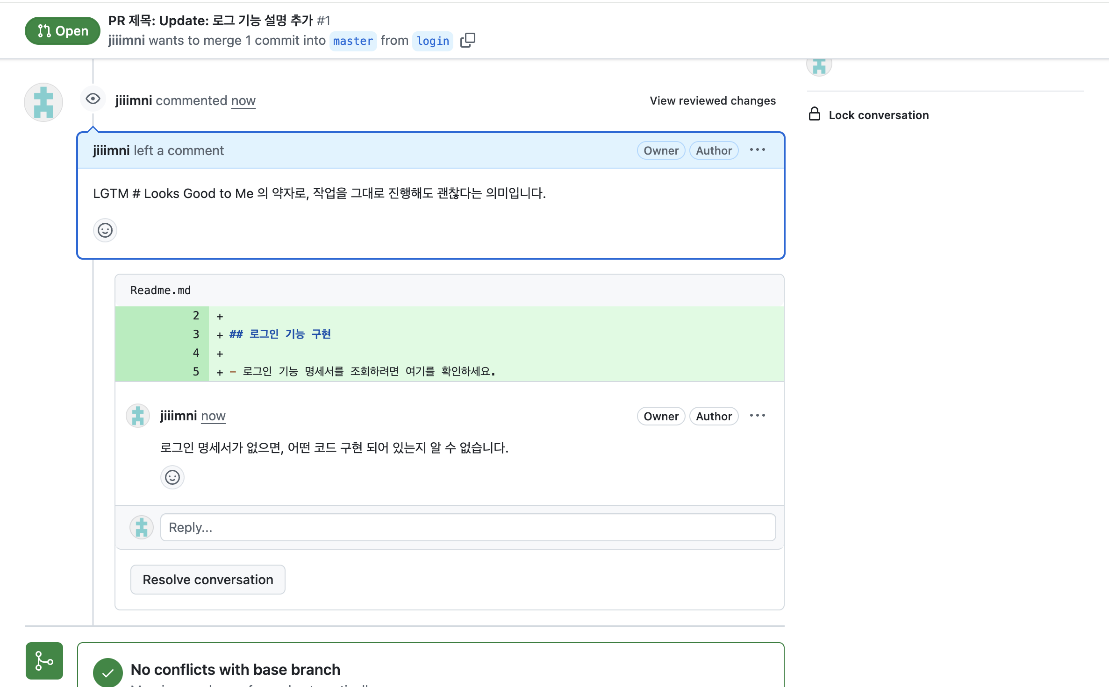Click the login head branch link
This screenshot has height=687, width=1109.
[x=433, y=41]
